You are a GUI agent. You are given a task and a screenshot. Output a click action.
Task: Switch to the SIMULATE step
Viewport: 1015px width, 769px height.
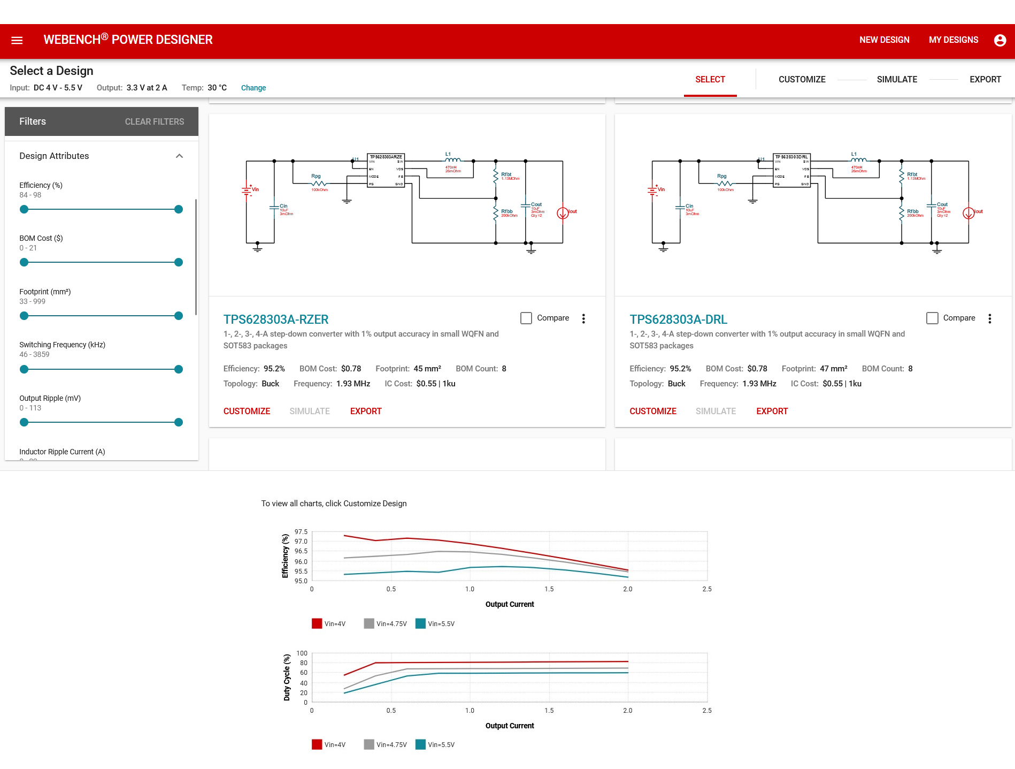tap(897, 79)
